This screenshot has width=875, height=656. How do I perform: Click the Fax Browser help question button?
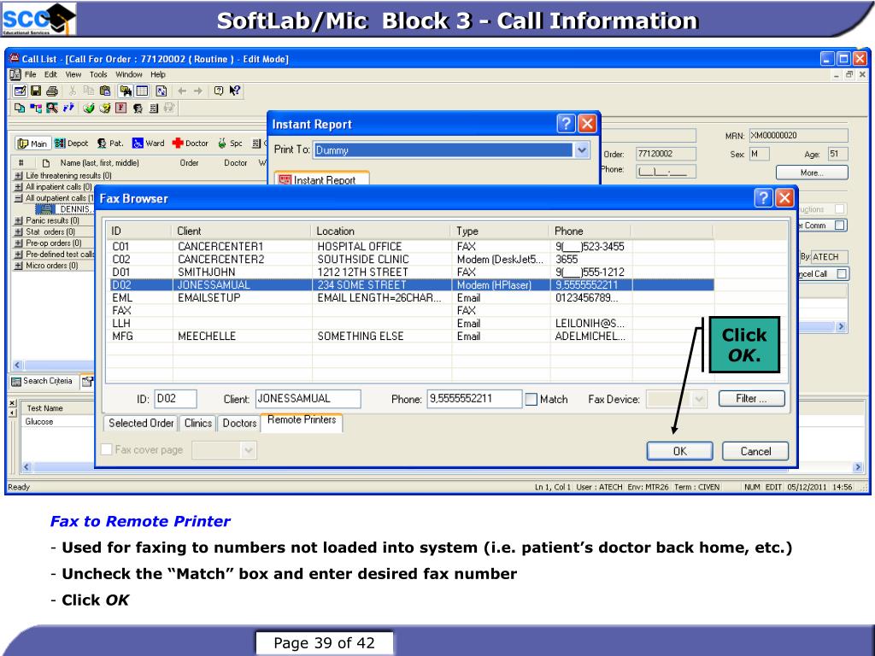click(763, 197)
